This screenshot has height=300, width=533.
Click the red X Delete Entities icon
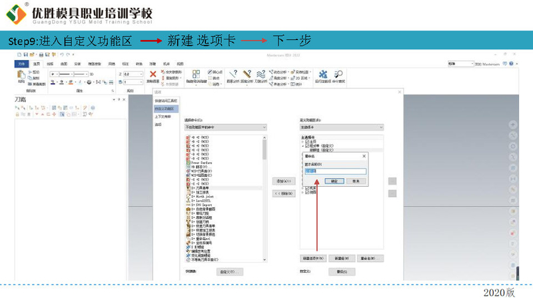click(153, 74)
